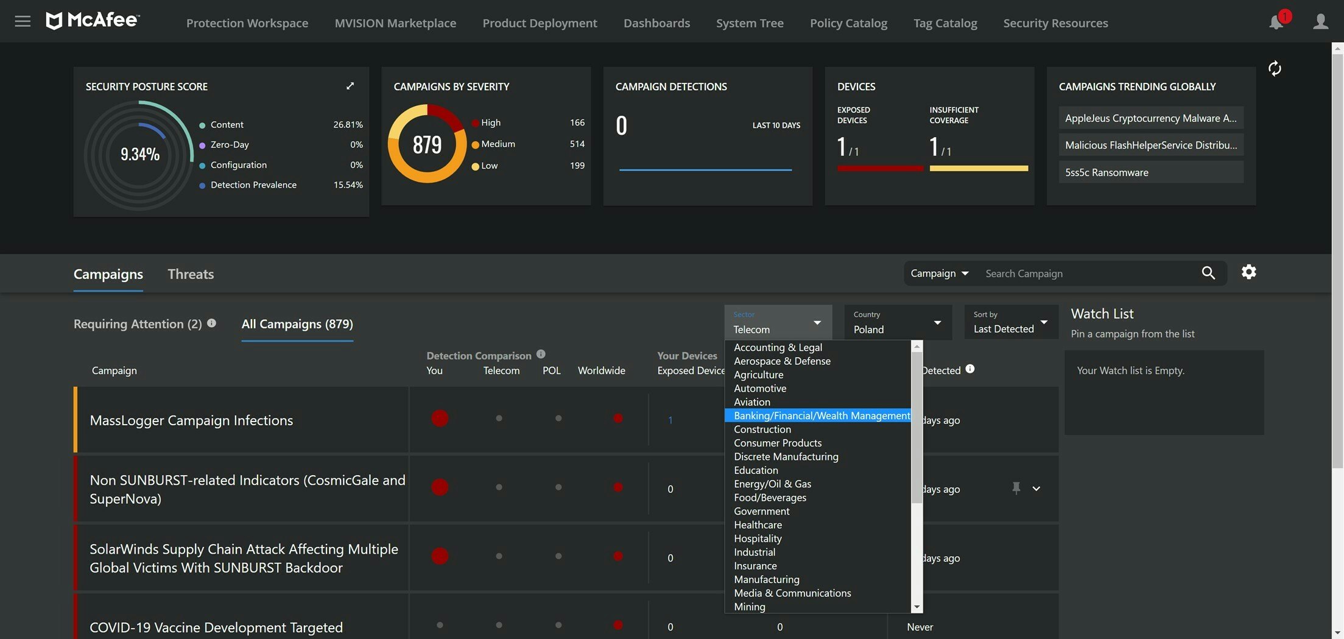Click MassLogger exposed devices count 1
The height and width of the screenshot is (639, 1344).
click(x=670, y=420)
